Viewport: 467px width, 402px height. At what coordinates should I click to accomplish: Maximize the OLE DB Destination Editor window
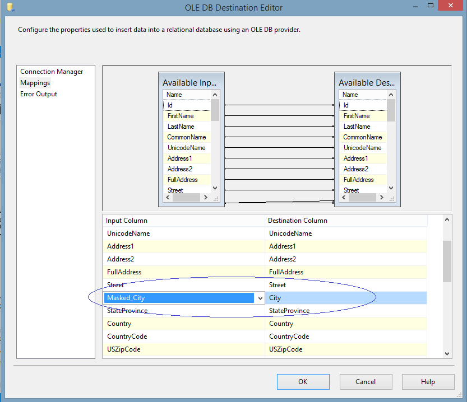tap(431, 6)
